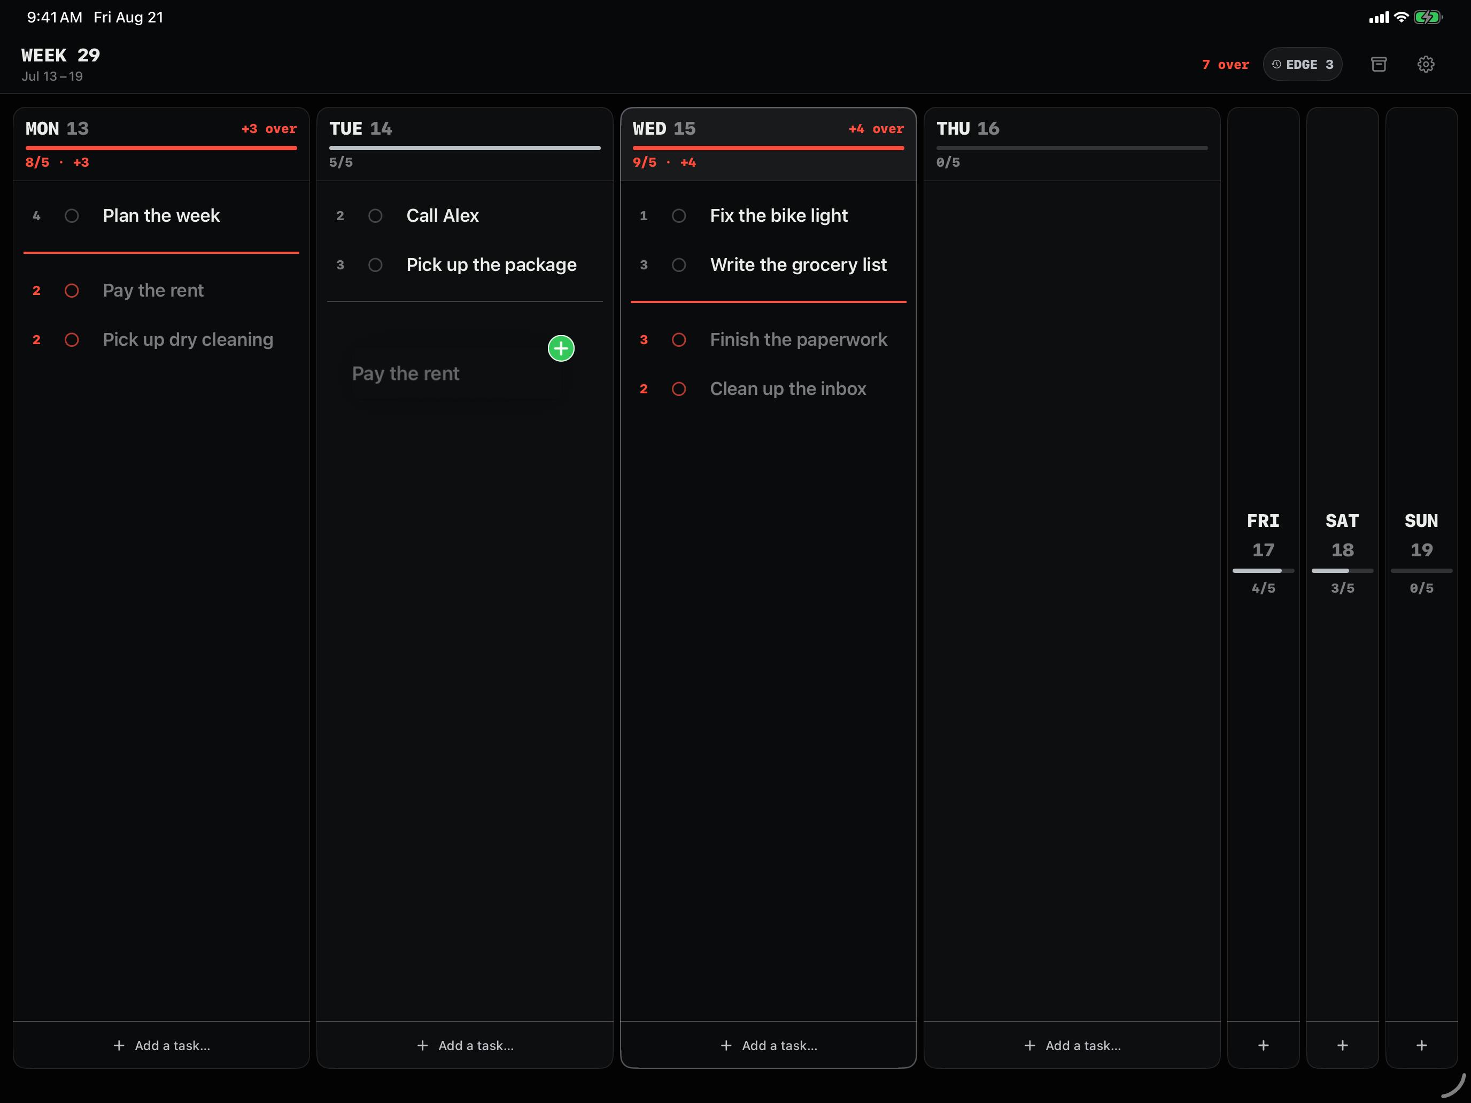Viewport: 1471px width, 1103px height.
Task: Click the WEEK 29 title
Action: [60, 55]
